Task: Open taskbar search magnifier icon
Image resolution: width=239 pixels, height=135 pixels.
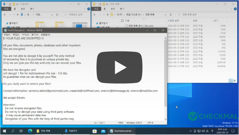Action: [x=13, y=131]
